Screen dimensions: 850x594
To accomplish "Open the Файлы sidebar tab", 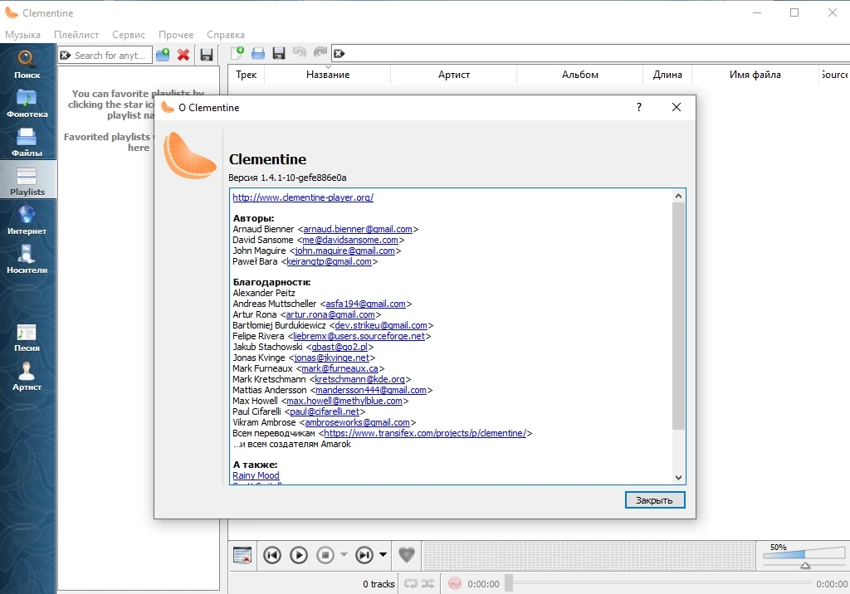I will [27, 142].
